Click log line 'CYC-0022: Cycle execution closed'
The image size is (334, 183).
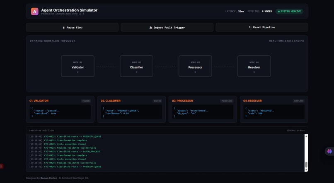(x=65, y=144)
